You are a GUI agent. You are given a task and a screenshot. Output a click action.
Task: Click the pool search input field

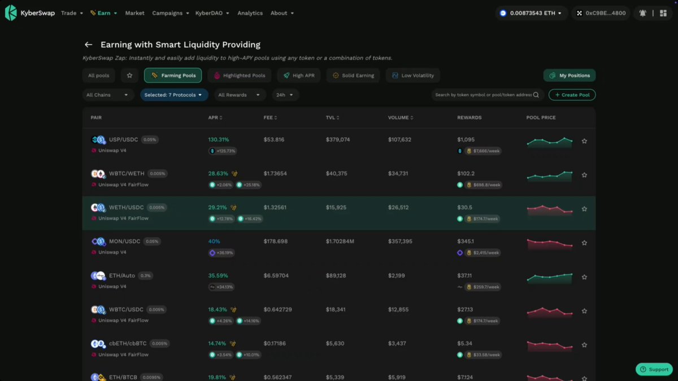pos(488,95)
